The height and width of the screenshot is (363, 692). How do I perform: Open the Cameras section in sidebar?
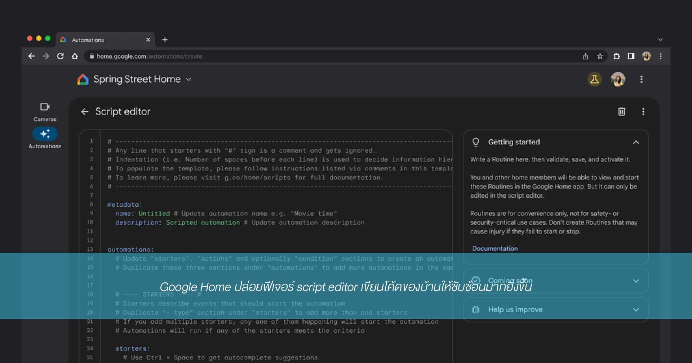click(x=45, y=112)
